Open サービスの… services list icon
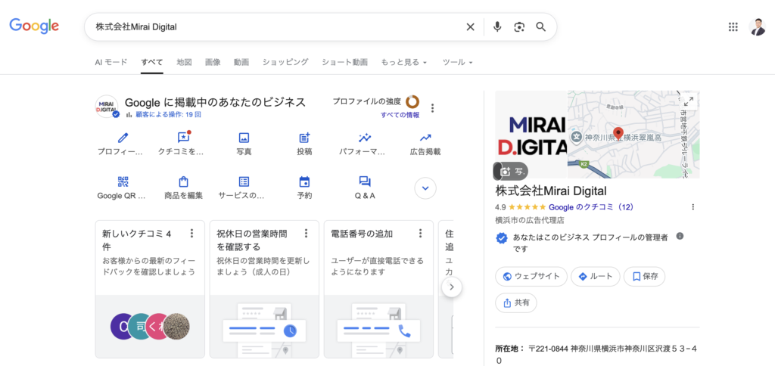Viewport: 775px width, 366px height. 244,181
